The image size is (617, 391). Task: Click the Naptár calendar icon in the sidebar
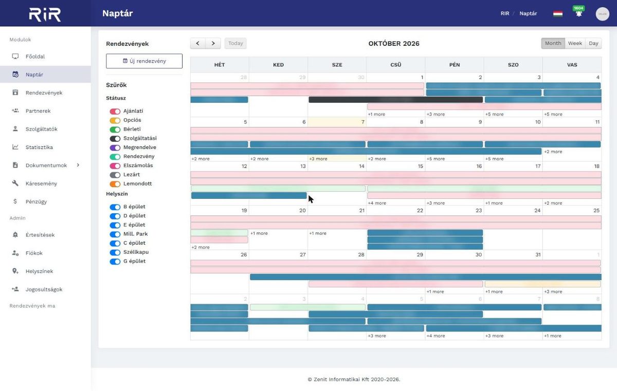pos(15,75)
